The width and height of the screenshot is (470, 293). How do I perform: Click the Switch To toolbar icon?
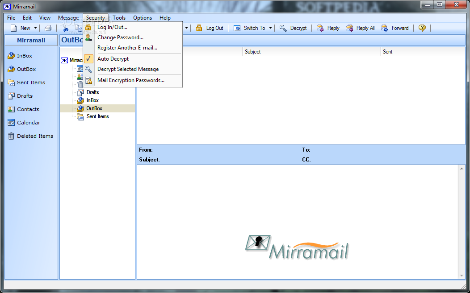(x=237, y=28)
